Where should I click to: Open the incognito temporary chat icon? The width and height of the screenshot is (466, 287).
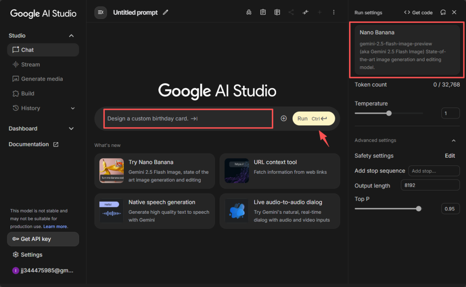pos(249,12)
